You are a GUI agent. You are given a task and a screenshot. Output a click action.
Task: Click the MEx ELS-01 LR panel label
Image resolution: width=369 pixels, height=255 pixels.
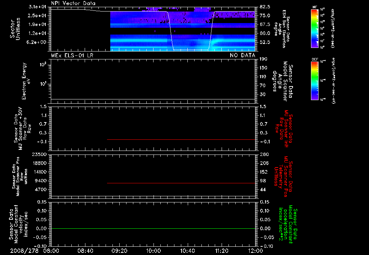pos(72,55)
